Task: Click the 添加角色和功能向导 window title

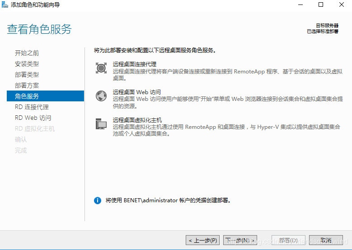Action: (35, 5)
